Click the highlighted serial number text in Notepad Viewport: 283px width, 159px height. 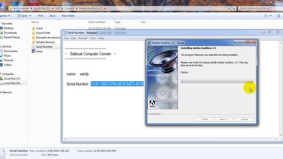click(117, 84)
